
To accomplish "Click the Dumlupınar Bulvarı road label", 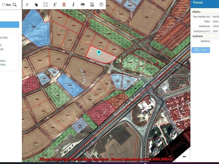I will pyautogui.click(x=127, y=104).
